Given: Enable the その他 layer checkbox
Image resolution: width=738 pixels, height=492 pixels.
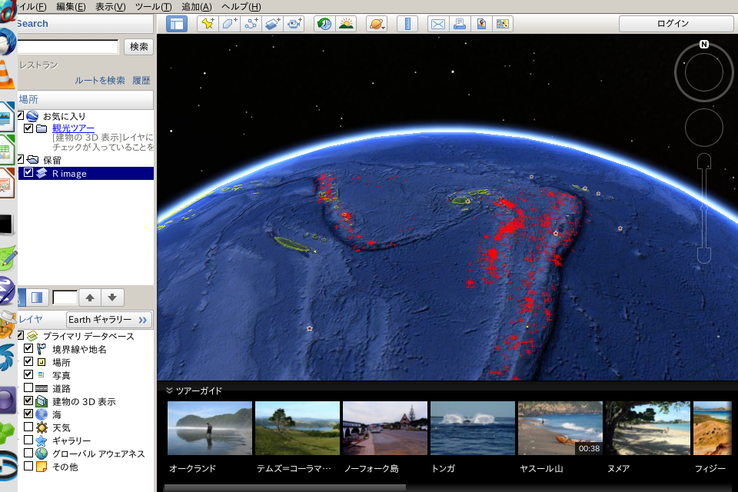Looking at the screenshot, I should tap(28, 466).
